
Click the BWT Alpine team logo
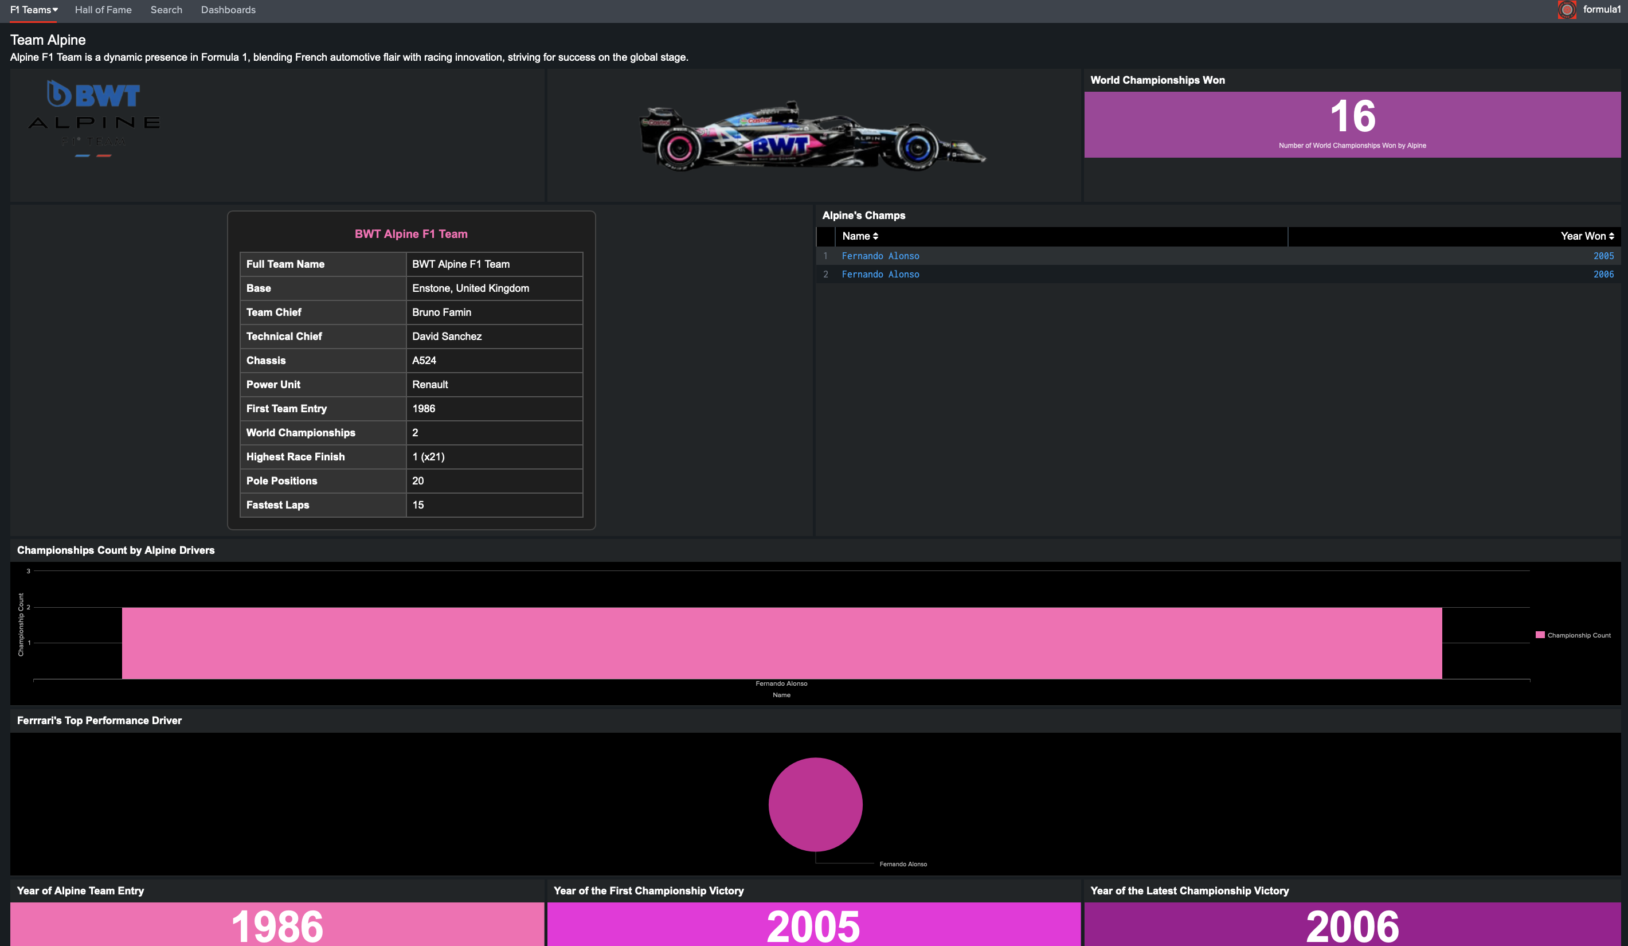pyautogui.click(x=93, y=118)
